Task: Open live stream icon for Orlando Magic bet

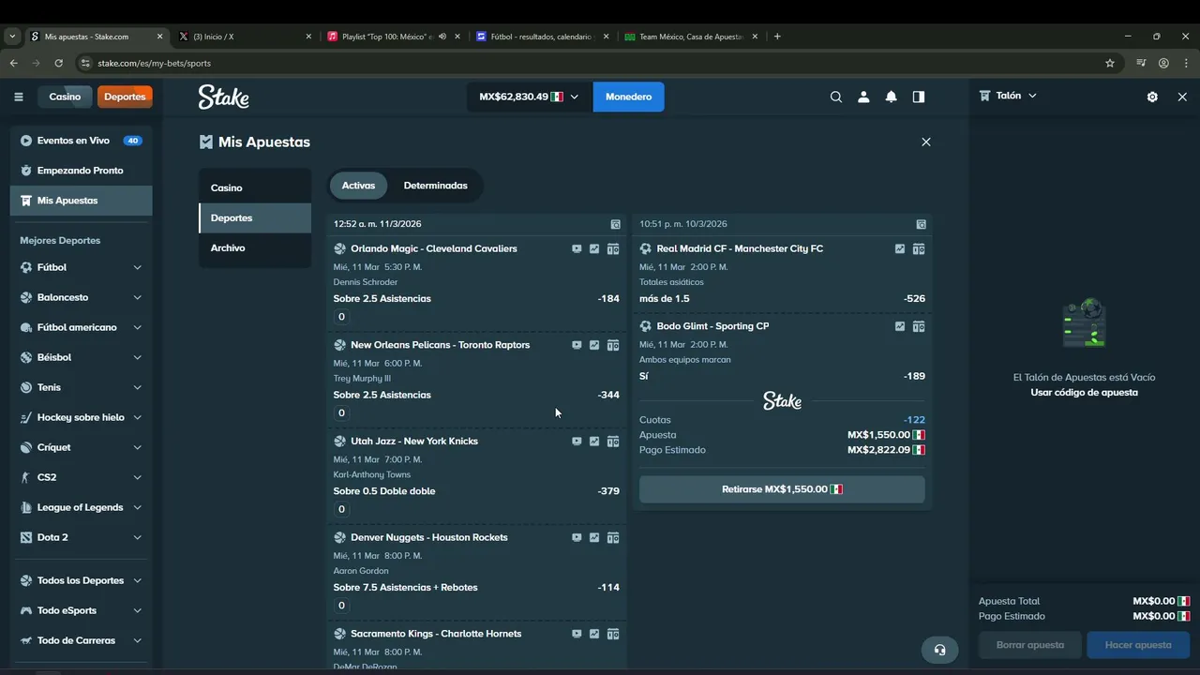Action: click(x=577, y=248)
